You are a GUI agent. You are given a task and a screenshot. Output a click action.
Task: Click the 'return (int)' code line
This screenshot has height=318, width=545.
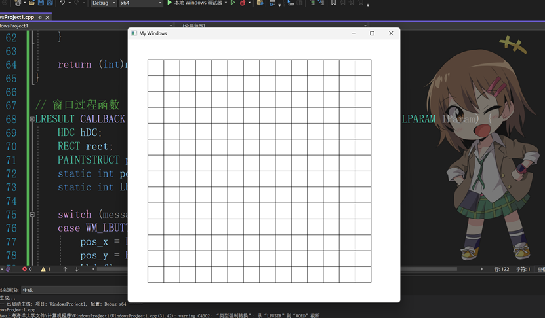click(92, 65)
